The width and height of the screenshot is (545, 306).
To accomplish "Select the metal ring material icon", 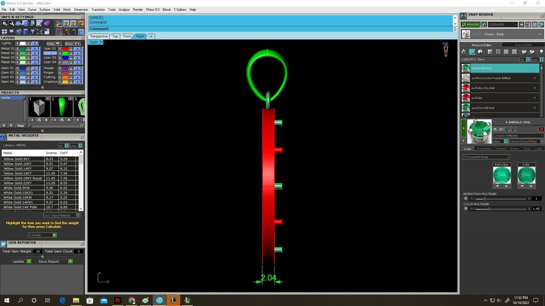I will point(464,52).
